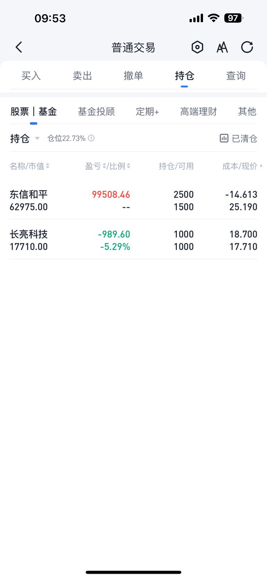Tap the back arrow icon
This screenshot has width=267, height=579.
click(19, 47)
